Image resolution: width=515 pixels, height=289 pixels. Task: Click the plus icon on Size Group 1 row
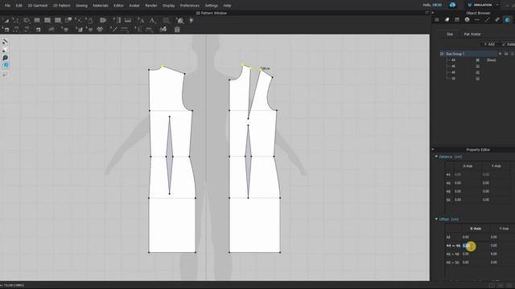(x=501, y=54)
